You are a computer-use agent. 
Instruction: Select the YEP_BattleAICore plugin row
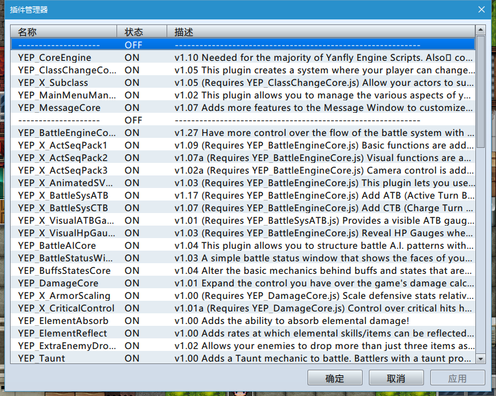(243, 246)
